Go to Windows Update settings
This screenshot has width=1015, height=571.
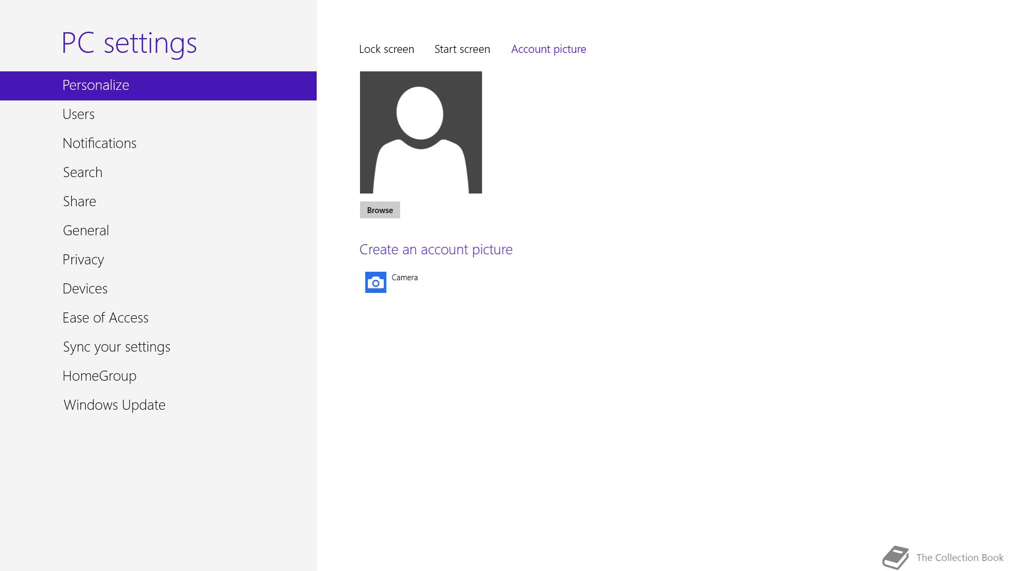click(x=158, y=405)
